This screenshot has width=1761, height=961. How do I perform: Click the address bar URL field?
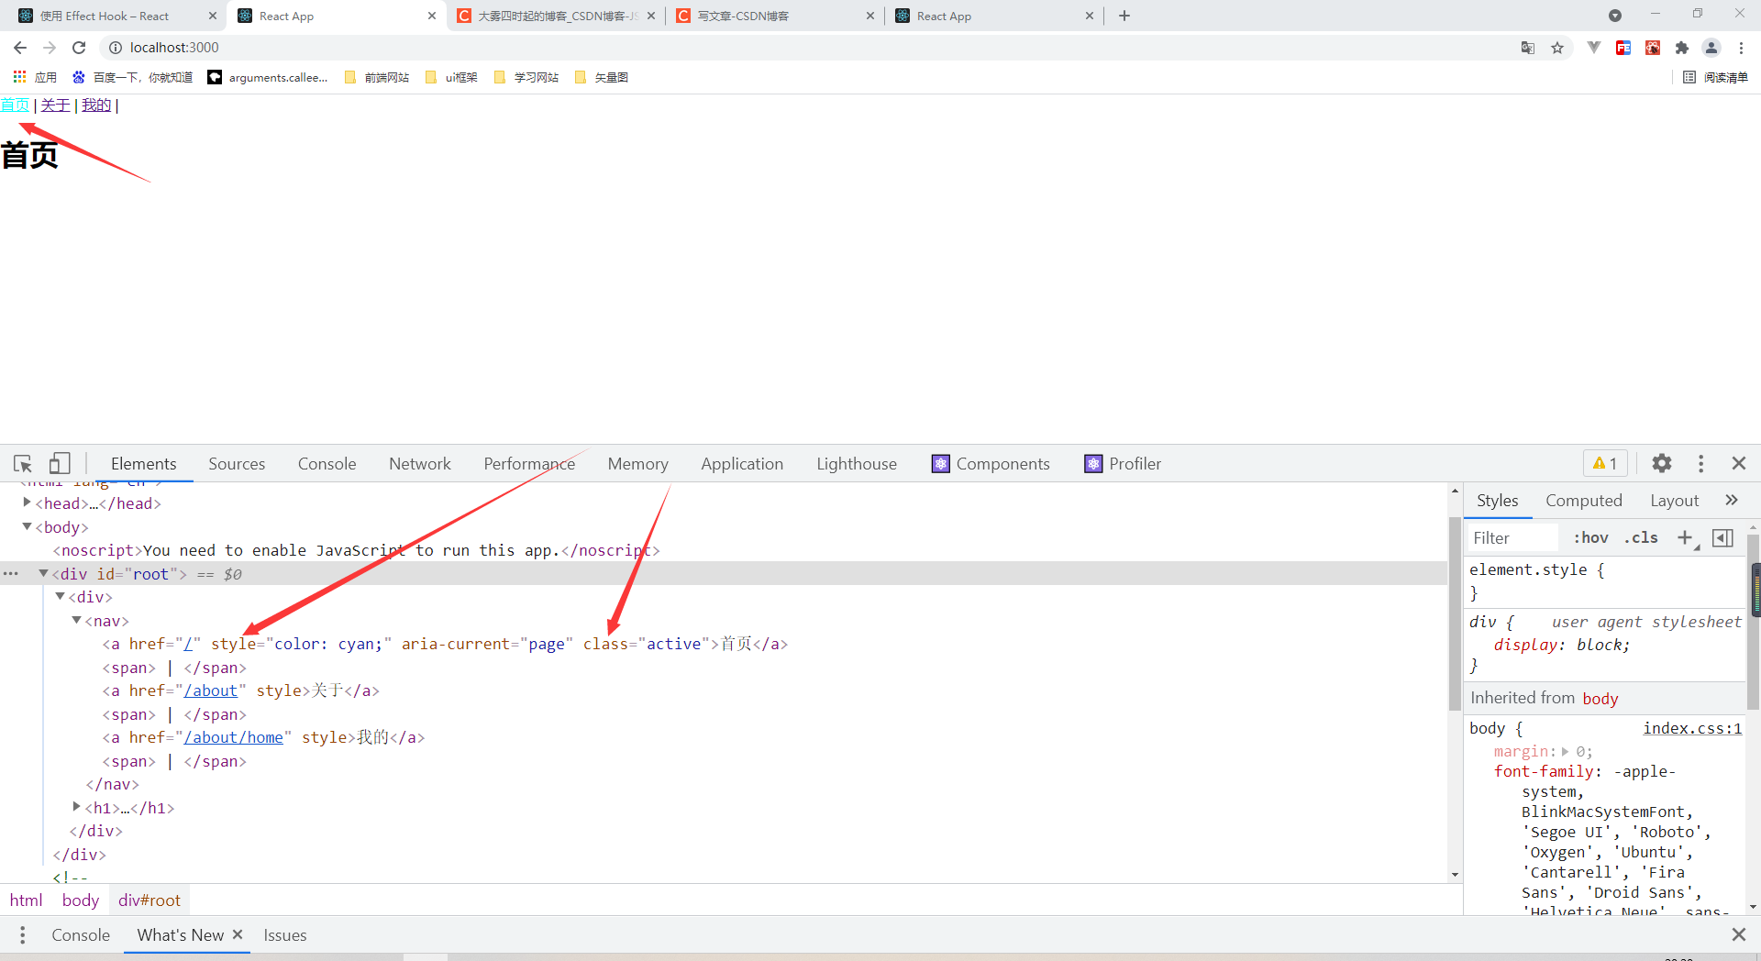point(807,48)
